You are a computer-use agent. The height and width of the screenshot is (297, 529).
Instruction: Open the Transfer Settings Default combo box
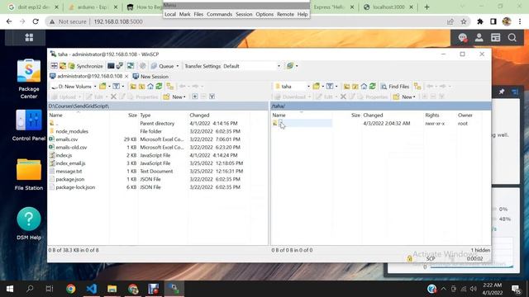pyautogui.click(x=251, y=66)
